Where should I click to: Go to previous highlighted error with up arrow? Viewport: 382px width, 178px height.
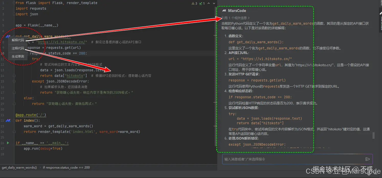click(209, 4)
